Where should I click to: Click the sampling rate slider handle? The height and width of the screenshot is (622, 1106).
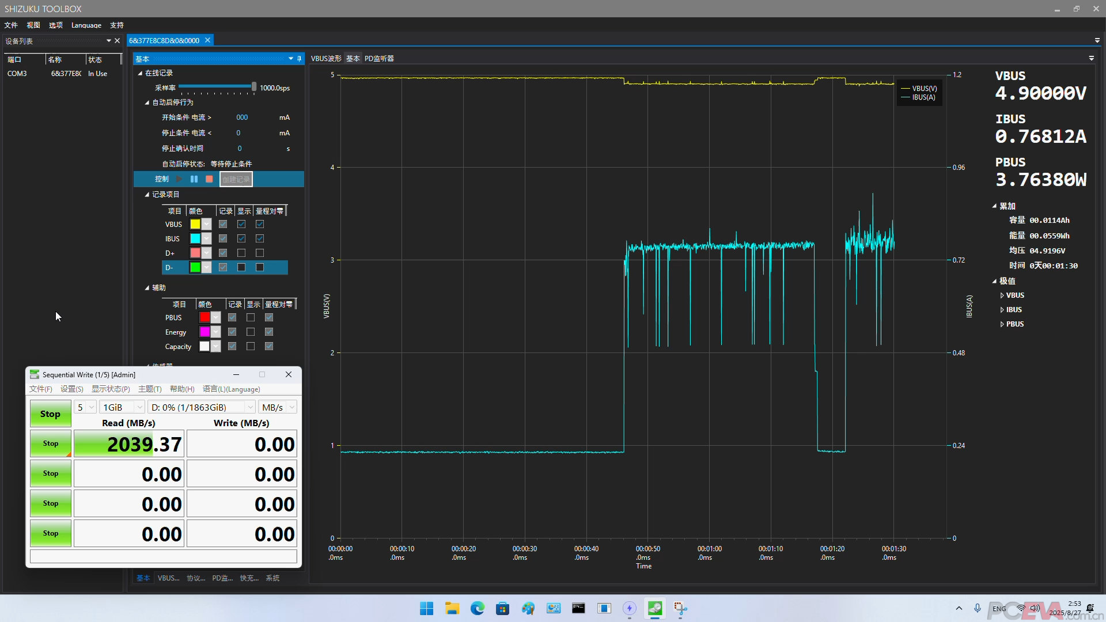[253, 87]
